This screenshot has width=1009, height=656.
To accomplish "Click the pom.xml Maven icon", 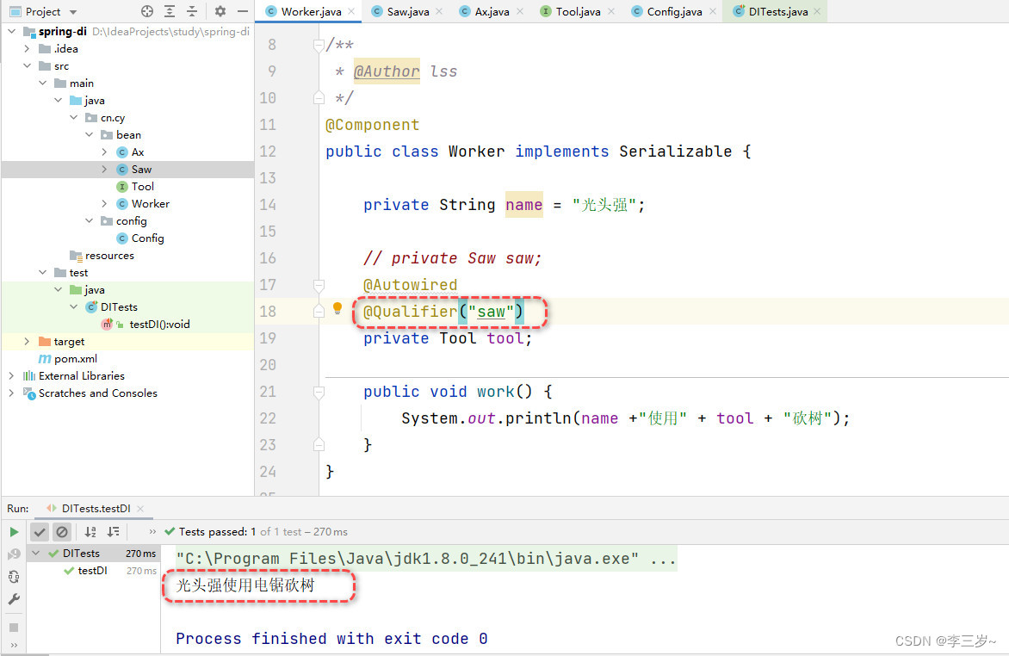I will pyautogui.click(x=45, y=359).
